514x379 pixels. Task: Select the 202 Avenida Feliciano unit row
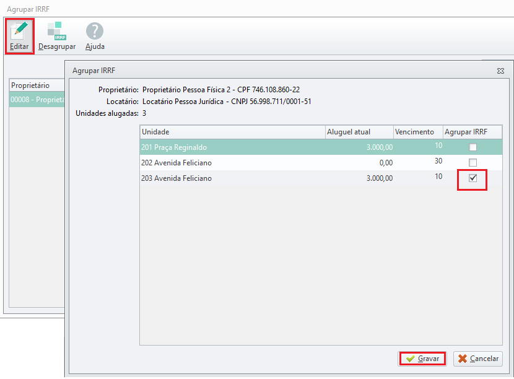coord(321,163)
